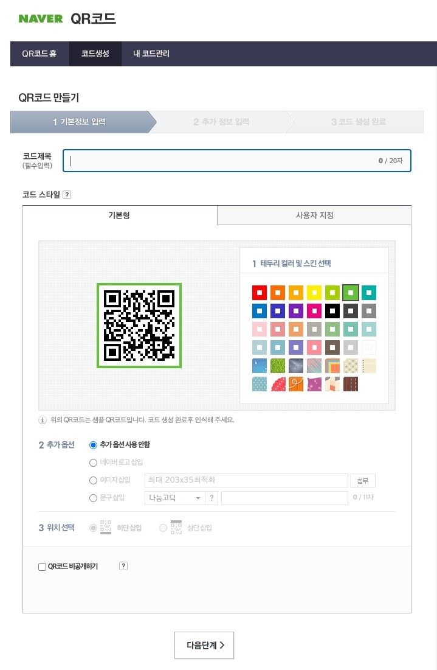
Task: Click the NAVER logo
Action: pos(41,19)
